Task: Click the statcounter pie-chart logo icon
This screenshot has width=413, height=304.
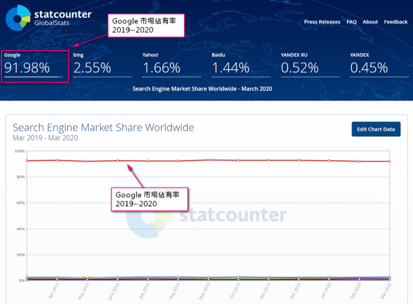Action: (x=18, y=18)
